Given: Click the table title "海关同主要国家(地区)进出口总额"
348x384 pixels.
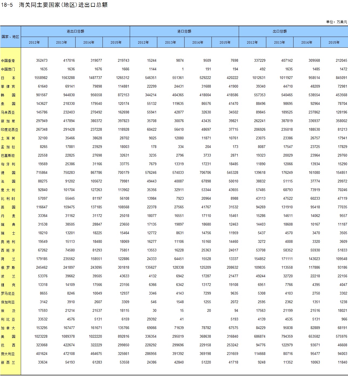Looking at the screenshot, I should (x=63, y=5).
